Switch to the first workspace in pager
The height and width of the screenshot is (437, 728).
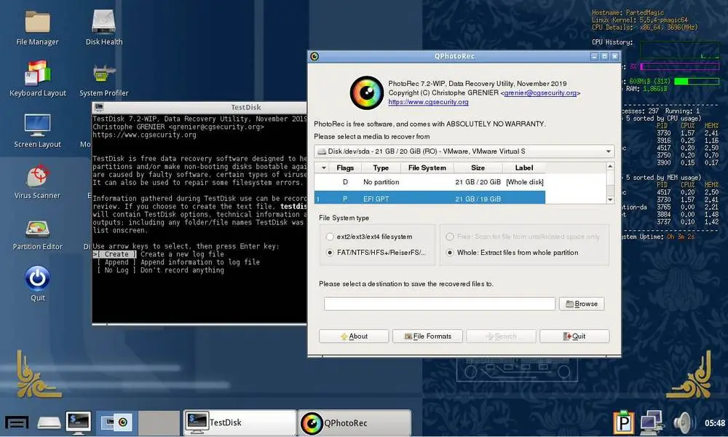[x=116, y=422]
